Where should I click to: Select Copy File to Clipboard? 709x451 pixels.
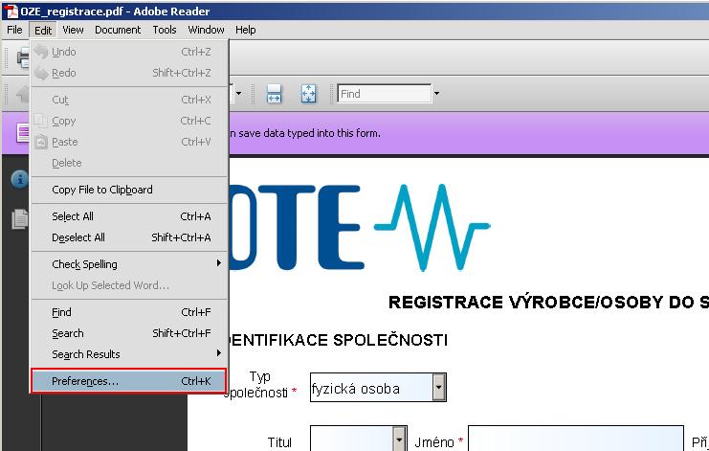[x=129, y=190]
